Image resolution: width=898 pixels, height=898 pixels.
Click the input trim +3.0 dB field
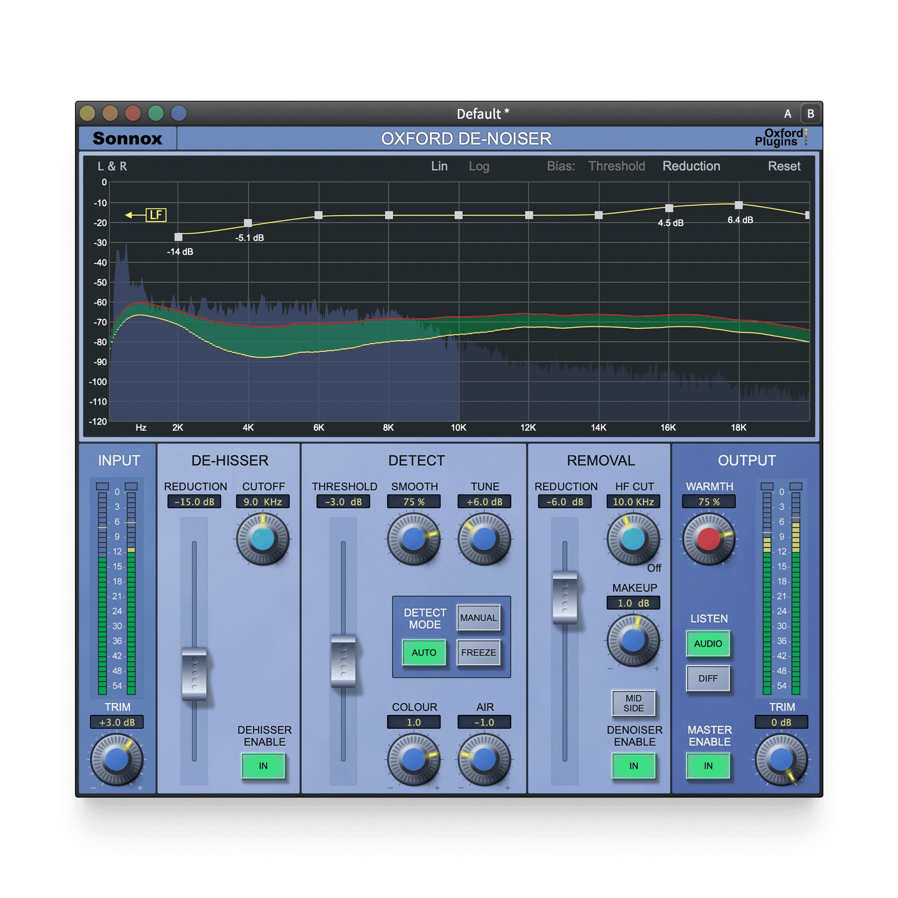pos(117,722)
